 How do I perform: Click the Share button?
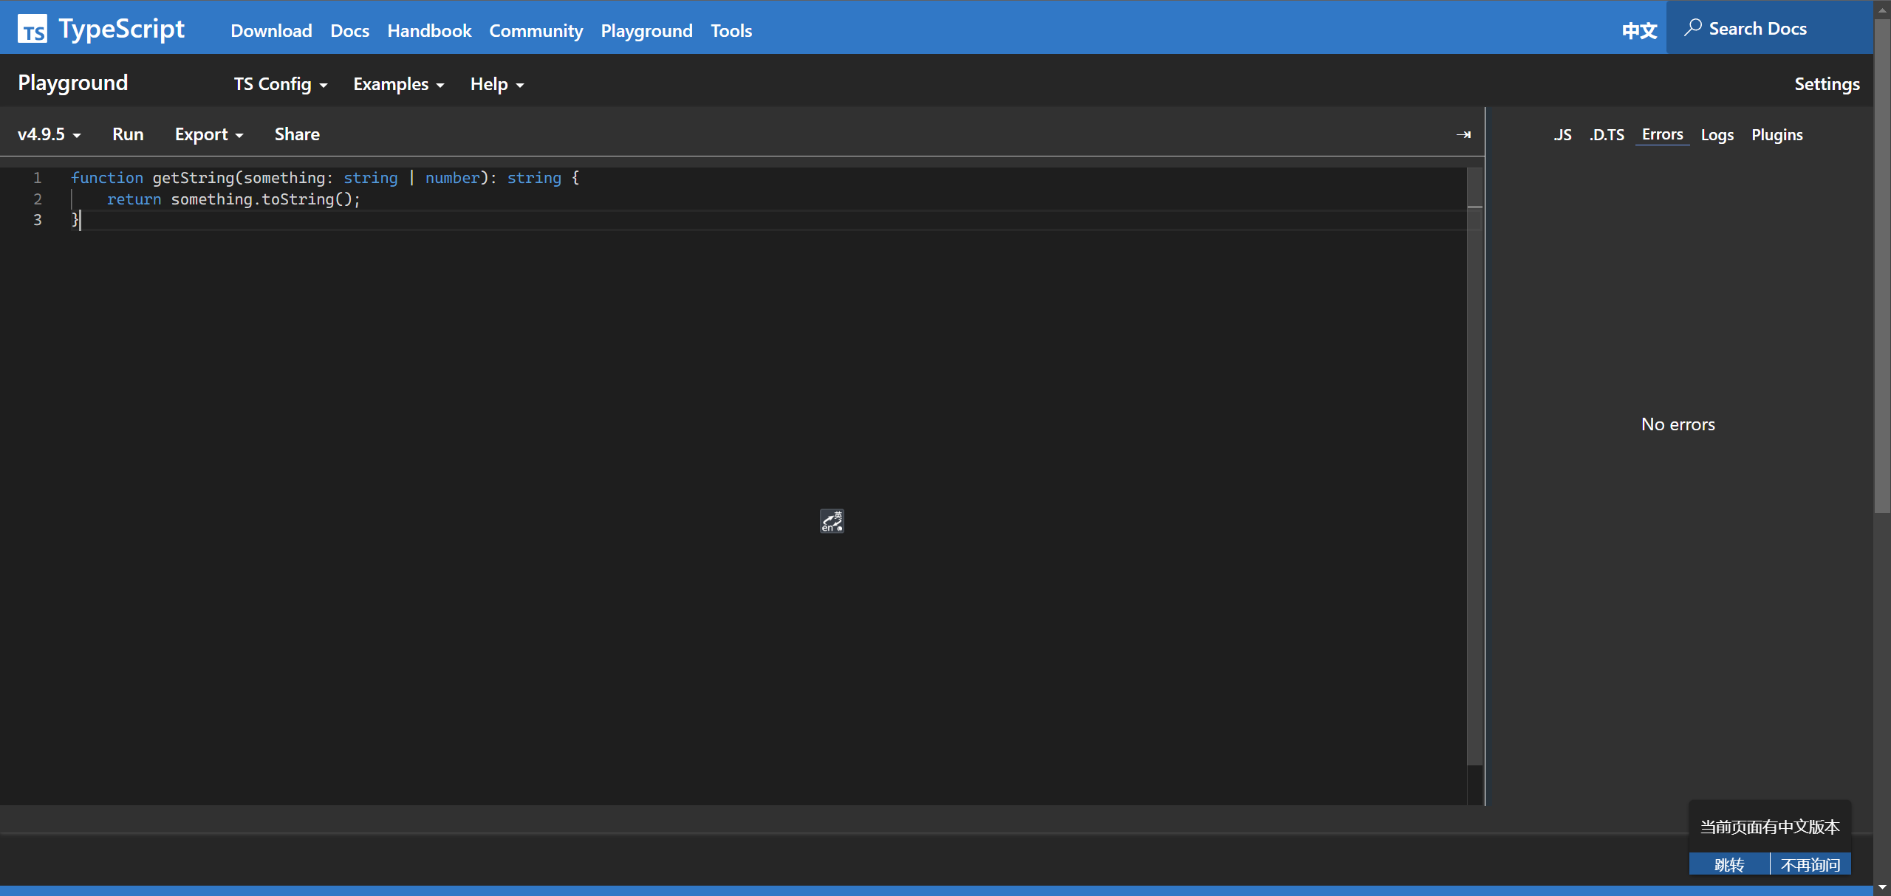click(x=297, y=134)
